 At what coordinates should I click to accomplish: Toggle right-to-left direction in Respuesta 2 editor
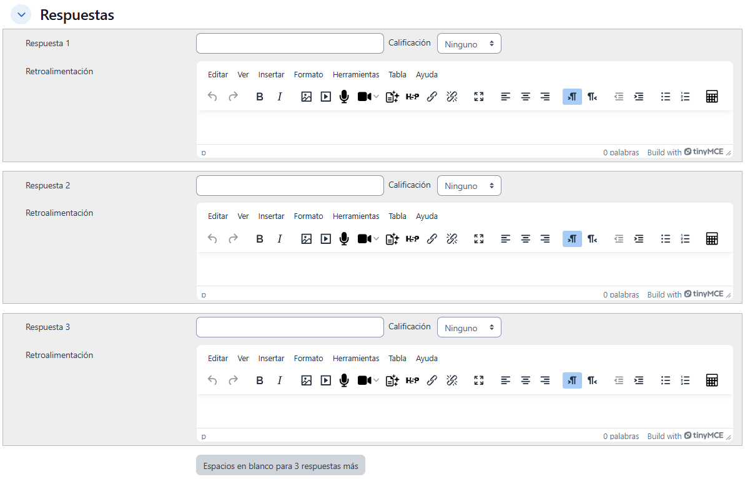592,238
